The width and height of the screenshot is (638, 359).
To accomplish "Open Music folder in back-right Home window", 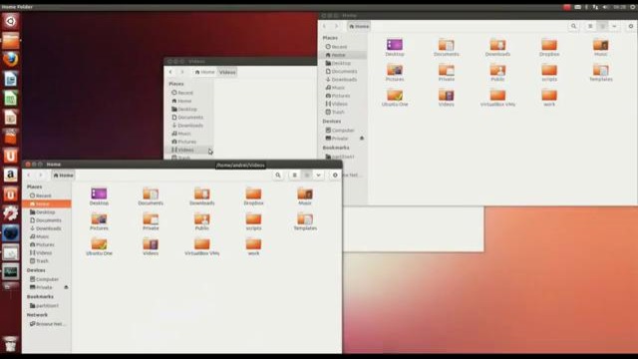I will [600, 47].
